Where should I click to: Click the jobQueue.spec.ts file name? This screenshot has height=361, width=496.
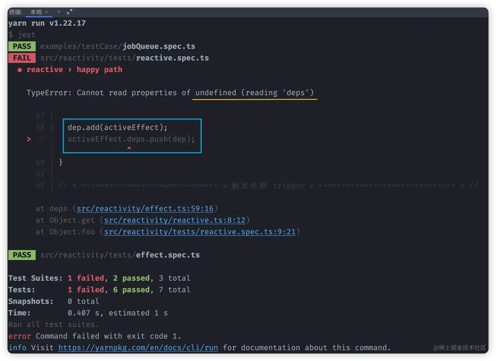click(x=159, y=46)
